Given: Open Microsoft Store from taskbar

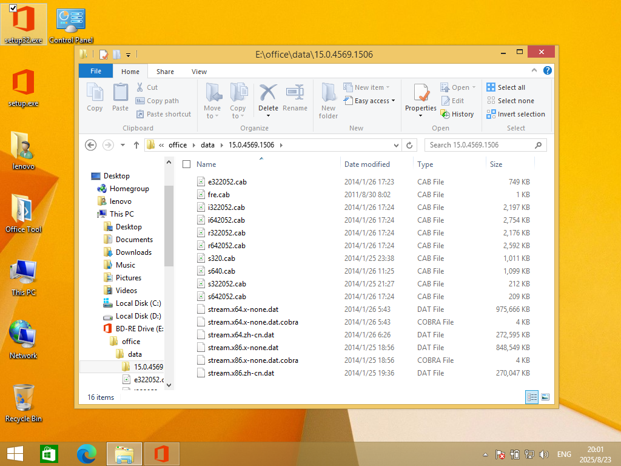Looking at the screenshot, I should (x=49, y=454).
